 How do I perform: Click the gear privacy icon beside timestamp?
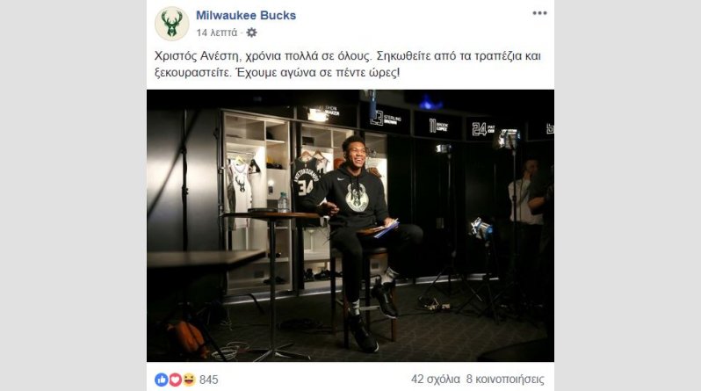click(252, 33)
